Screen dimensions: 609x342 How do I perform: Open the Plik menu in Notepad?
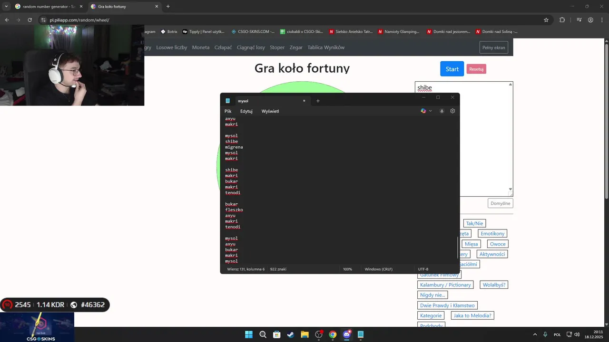(228, 111)
